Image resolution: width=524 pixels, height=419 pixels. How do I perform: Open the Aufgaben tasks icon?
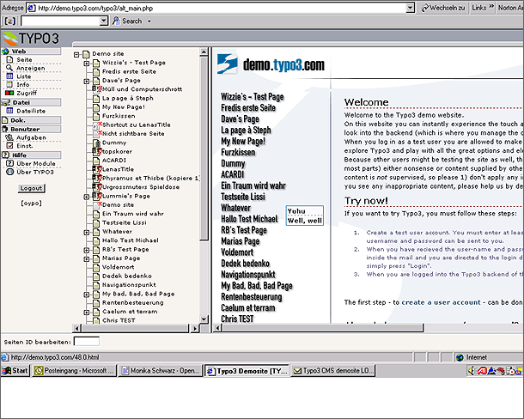(x=9, y=137)
